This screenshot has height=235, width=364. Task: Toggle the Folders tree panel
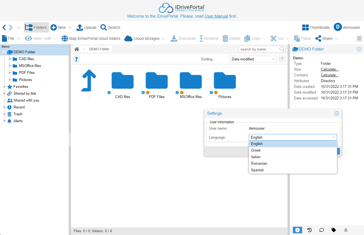[36, 27]
